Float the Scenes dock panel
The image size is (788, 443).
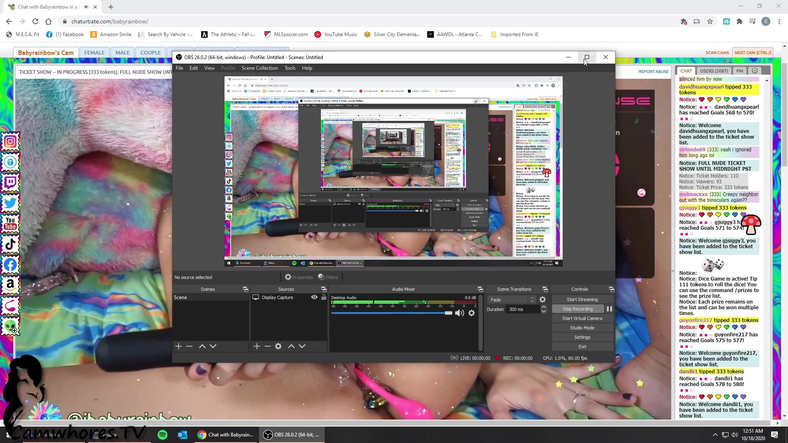(x=245, y=289)
